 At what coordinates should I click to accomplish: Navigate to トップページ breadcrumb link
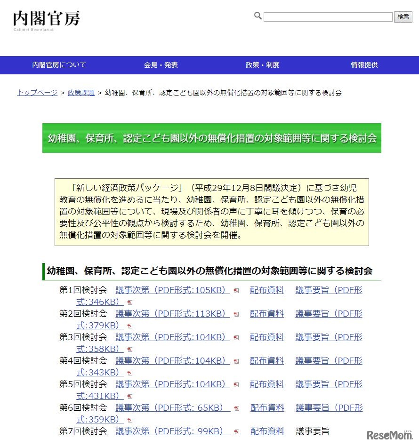pos(37,93)
